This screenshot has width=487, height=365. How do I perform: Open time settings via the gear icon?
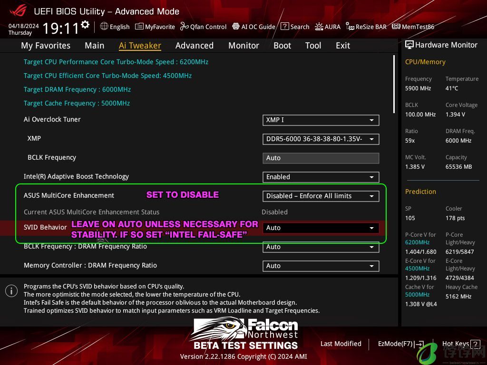tap(85, 25)
